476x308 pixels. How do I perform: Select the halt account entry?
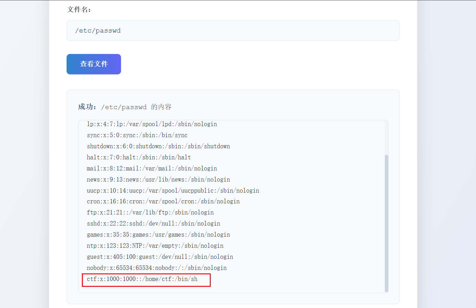pos(139,157)
